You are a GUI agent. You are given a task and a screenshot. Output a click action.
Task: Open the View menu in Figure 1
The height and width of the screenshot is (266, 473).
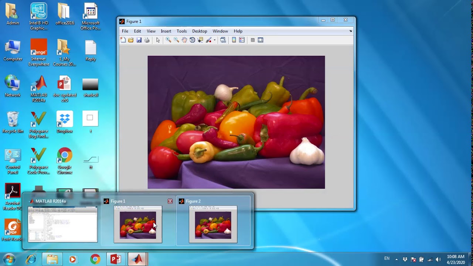[151, 31]
